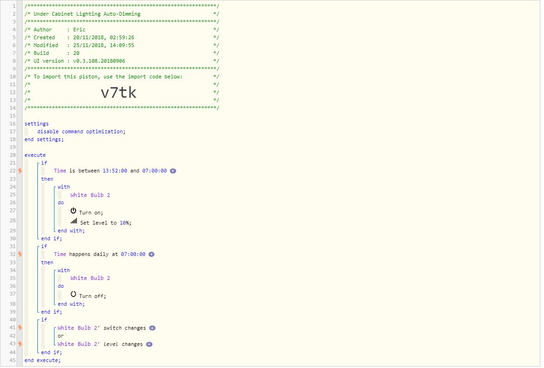Click 'end with;' on line 29
Screen dimensions: 544x368
(71, 231)
